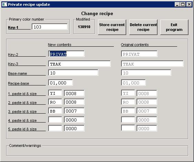Click the 4. paste id & size label
194x162 pixels.
pos(22,120)
